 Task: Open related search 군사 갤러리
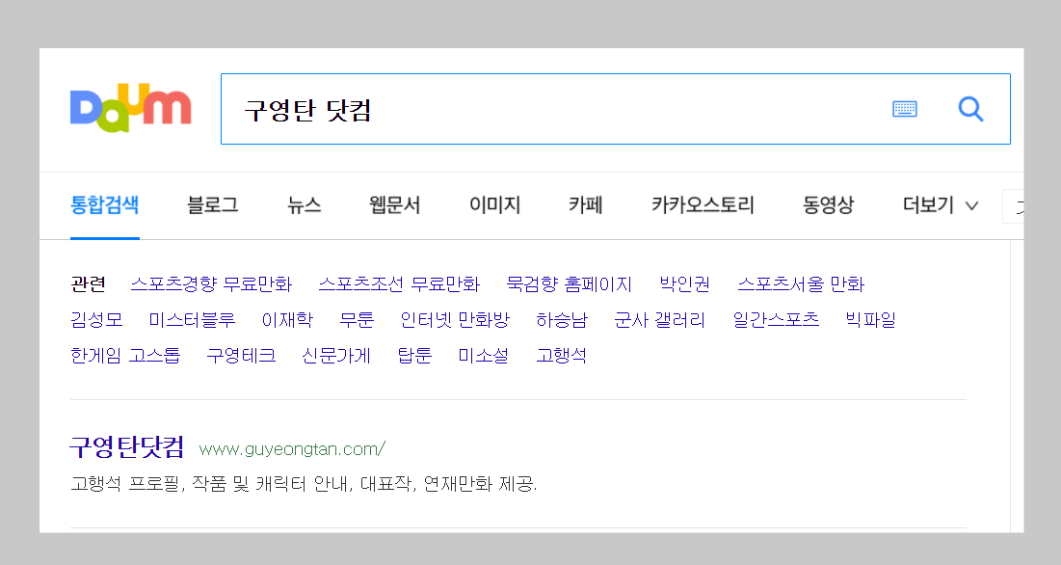click(x=660, y=319)
